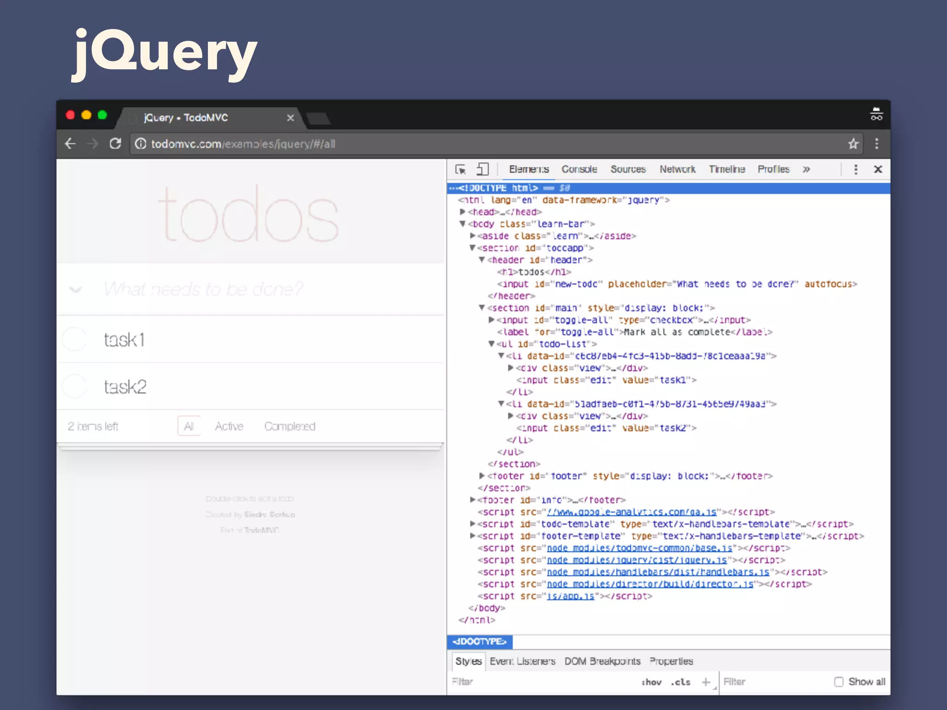The width and height of the screenshot is (947, 710).
Task: Toggle the :hov element state button
Action: point(652,682)
